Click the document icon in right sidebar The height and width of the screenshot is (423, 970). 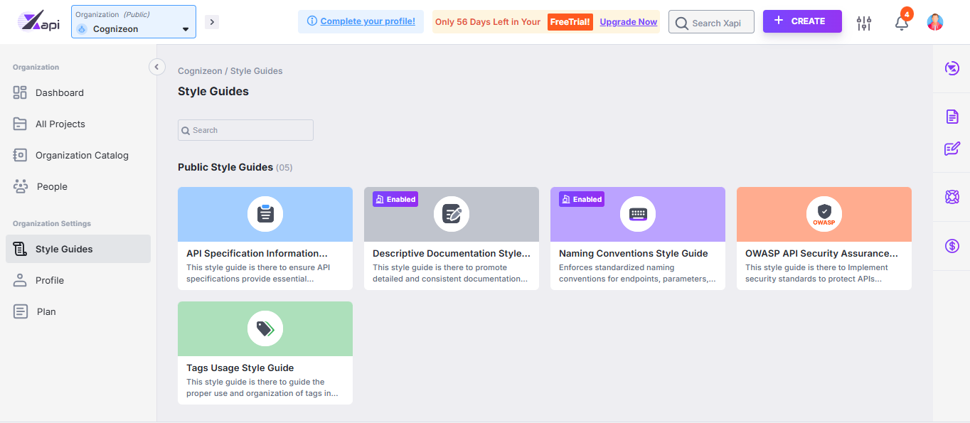[x=952, y=117]
